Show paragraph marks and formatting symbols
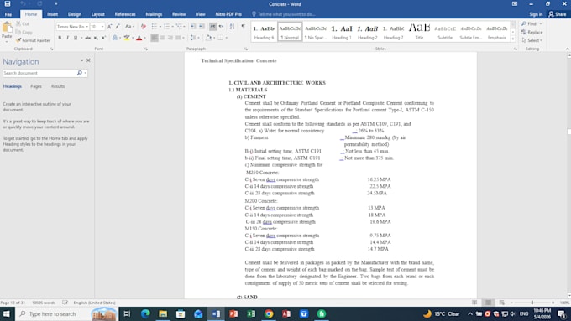571x321 pixels. tap(243, 27)
